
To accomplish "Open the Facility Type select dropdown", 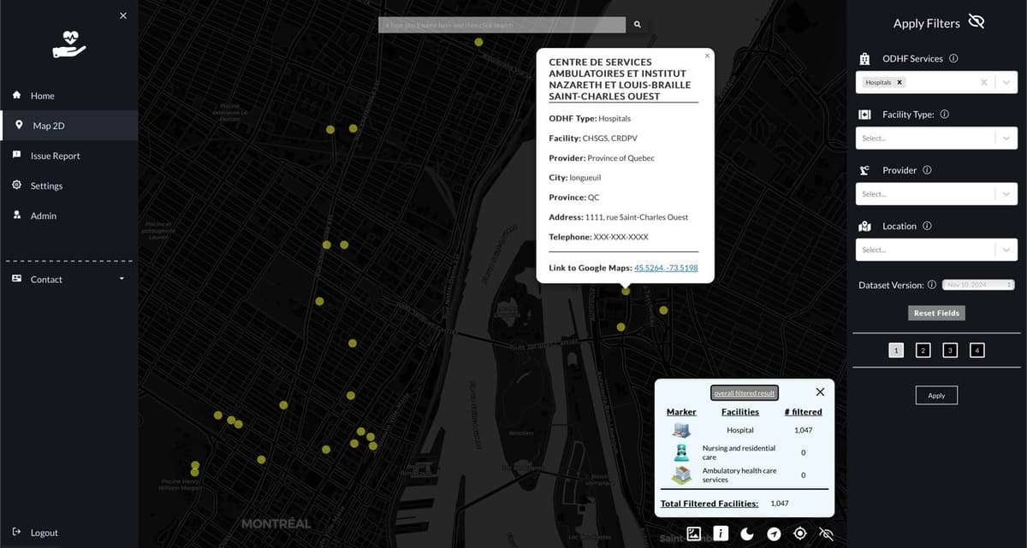I will pyautogui.click(x=936, y=138).
